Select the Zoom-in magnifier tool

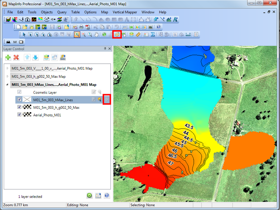[77, 34]
